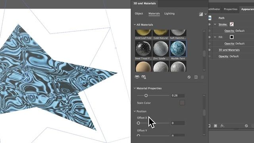Image resolution: width=254 pixels, height=143 pixels.
Task: Collapse the All Materials section
Action: point(135,25)
